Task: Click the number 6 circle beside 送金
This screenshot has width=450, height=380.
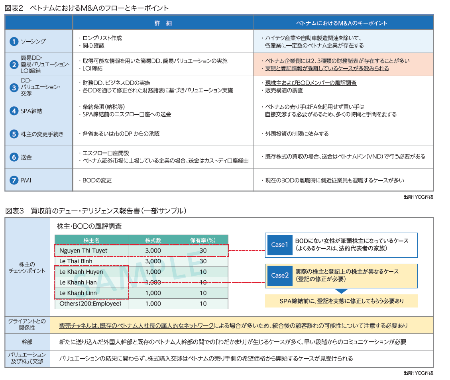Action: click(14, 157)
